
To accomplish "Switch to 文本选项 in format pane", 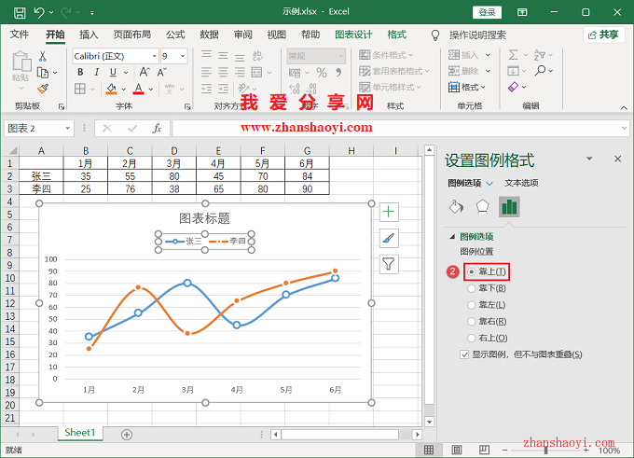I will (521, 183).
